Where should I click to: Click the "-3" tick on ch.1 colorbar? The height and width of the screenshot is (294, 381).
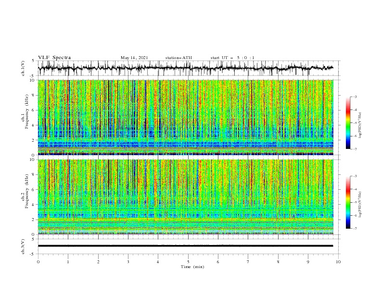click(x=355, y=97)
